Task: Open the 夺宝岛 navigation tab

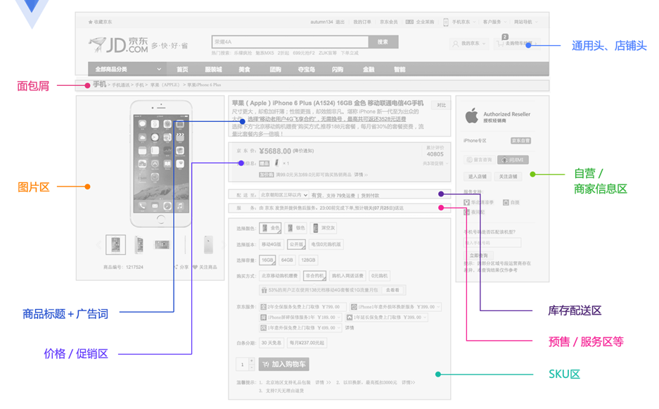Action: 307,70
